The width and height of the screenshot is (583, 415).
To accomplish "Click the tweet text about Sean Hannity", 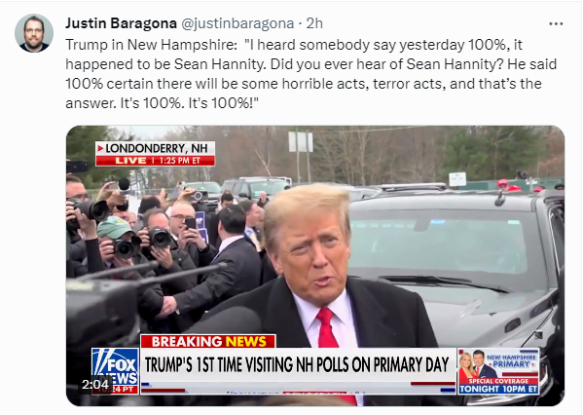I will [310, 74].
